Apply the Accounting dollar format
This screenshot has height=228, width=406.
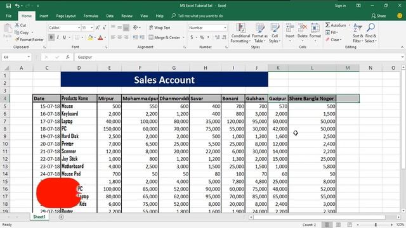[x=192, y=37]
